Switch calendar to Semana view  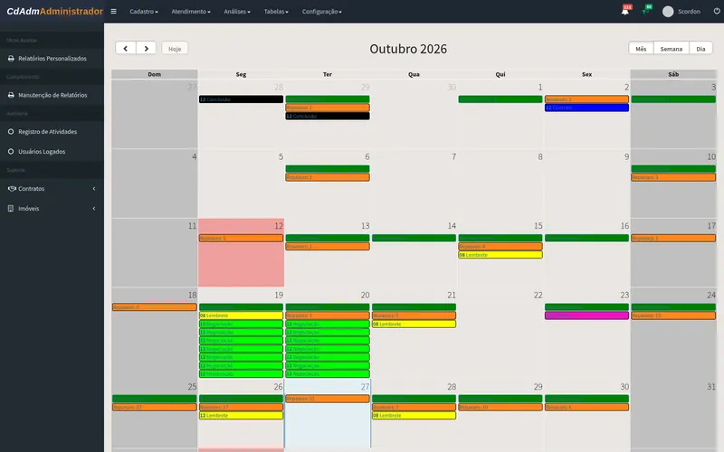[x=671, y=49]
